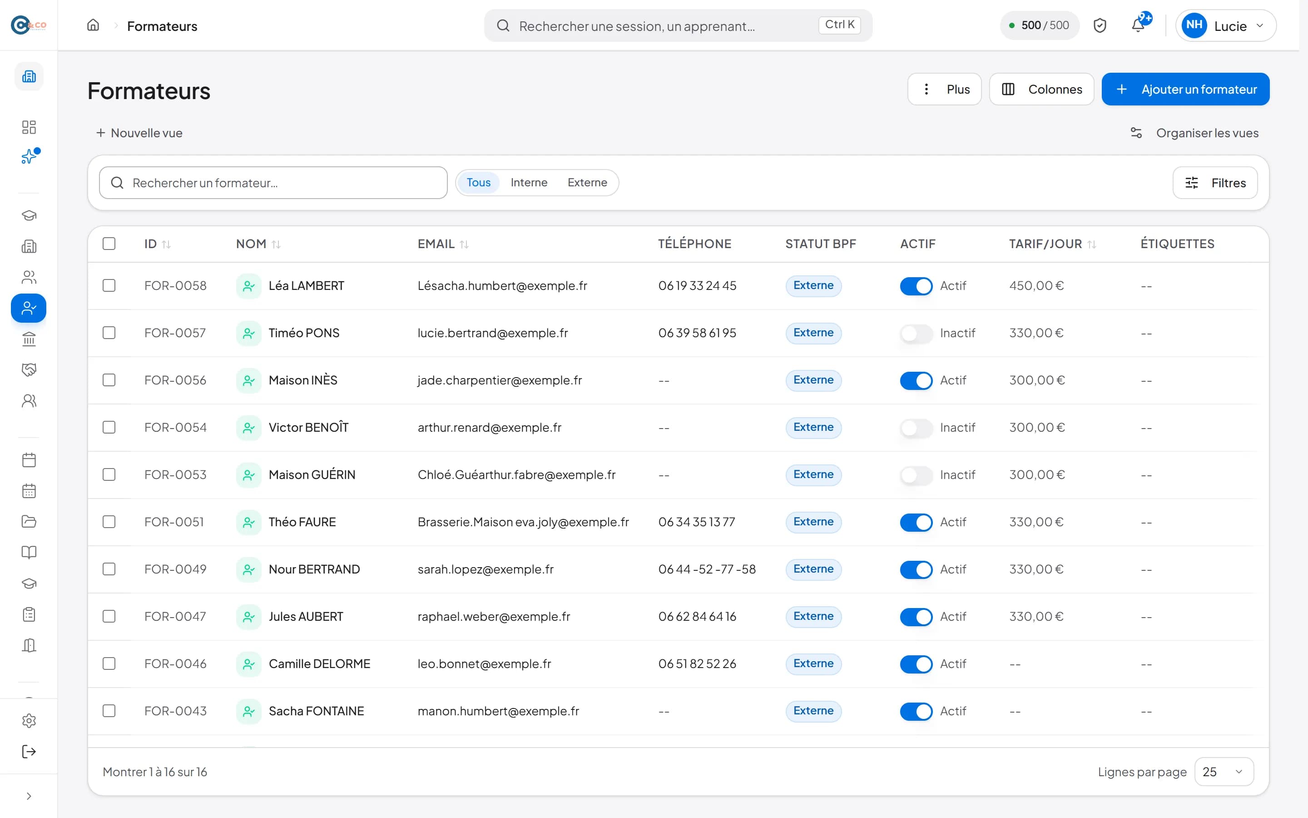This screenshot has width=1308, height=818.
Task: Open the home breadcrumb icon
Action: (93, 25)
